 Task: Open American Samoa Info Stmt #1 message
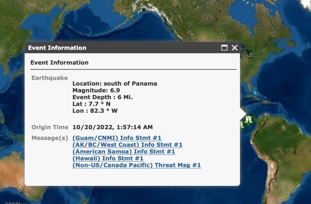[124, 152]
